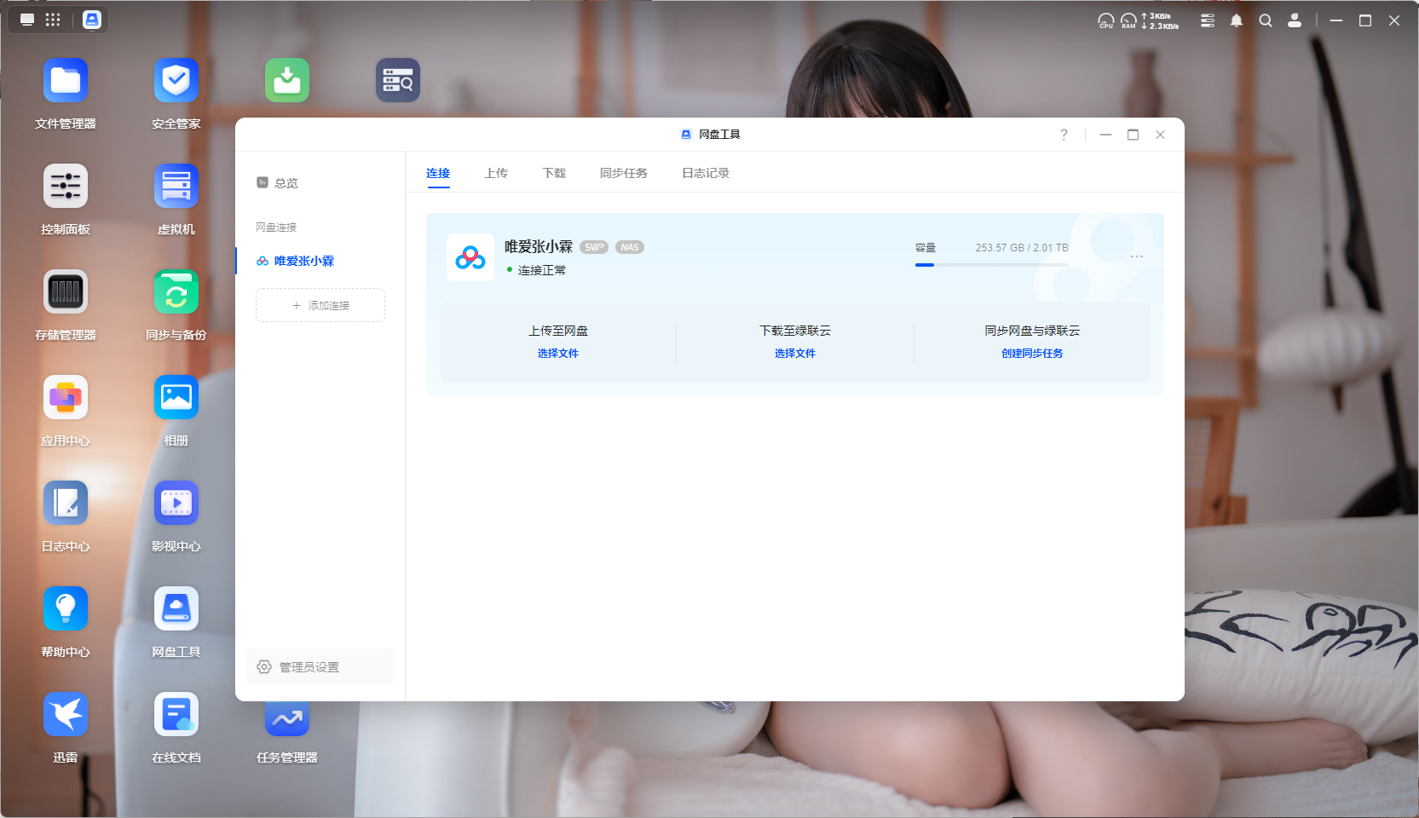Open the app grid launcher icon
Image resolution: width=1419 pixels, height=818 pixels.
pos(53,20)
